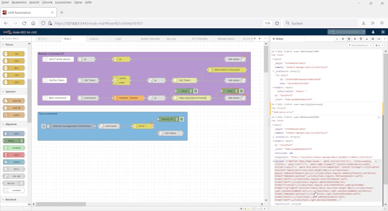Image resolution: width=388 pixels, height=211 pixels.
Task: Open the Alle Nodes/Flows filter dropdown
Action: click(360, 46)
